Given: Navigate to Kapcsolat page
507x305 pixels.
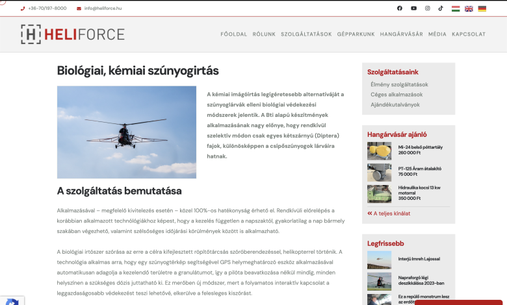Looking at the screenshot, I should pos(469,34).
